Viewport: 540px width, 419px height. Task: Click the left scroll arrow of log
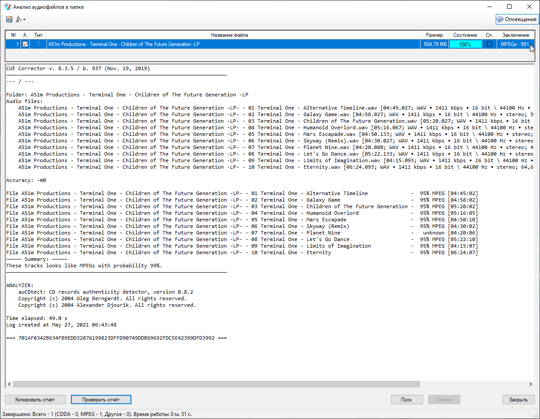[9, 384]
